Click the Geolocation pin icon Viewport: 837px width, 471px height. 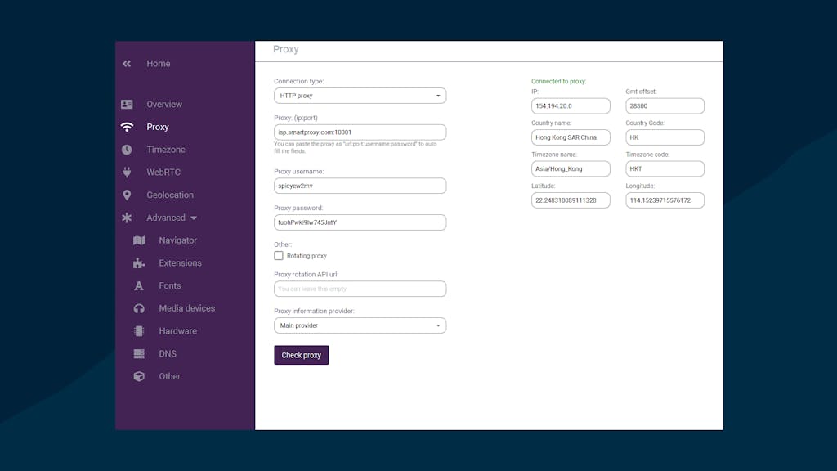point(127,195)
